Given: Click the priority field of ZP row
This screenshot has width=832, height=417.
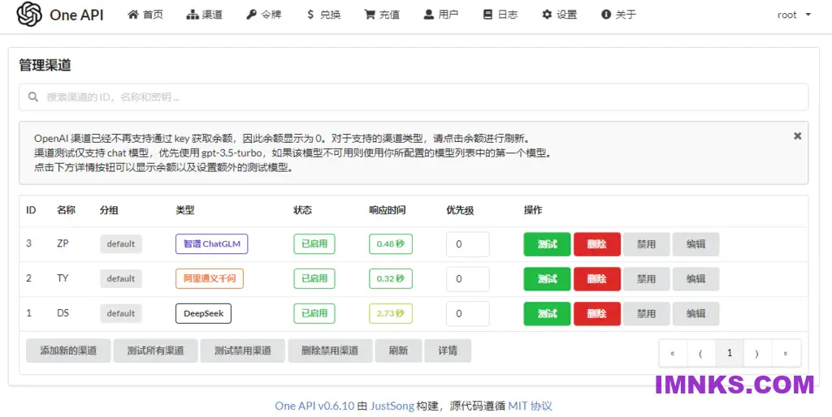Looking at the screenshot, I should 467,244.
